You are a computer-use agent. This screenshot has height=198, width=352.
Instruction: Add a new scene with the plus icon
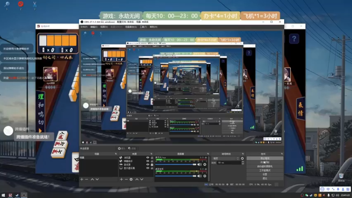coord(82,180)
